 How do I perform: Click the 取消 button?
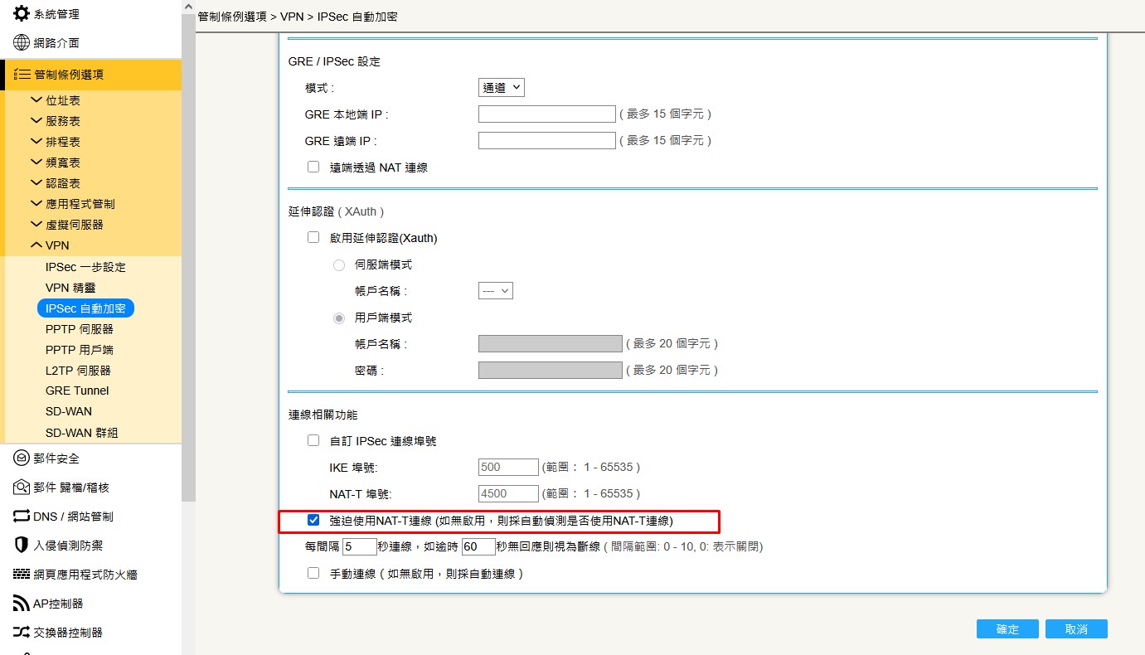click(x=1076, y=628)
